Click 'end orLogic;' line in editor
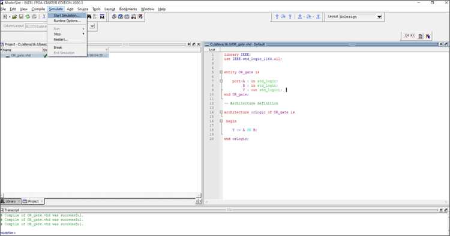 (x=236, y=139)
